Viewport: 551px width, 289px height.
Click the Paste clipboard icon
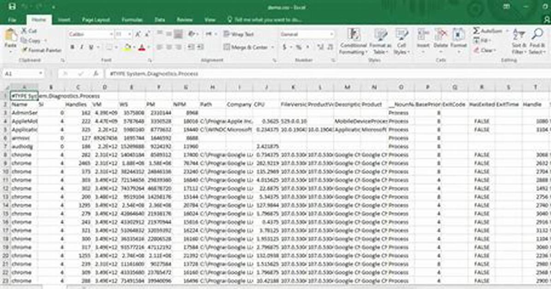(11, 35)
